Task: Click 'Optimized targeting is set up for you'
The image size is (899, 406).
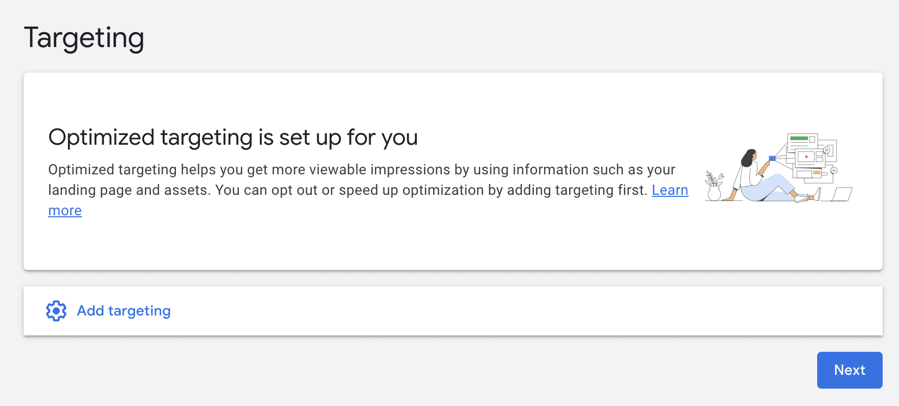Action: 233,138
